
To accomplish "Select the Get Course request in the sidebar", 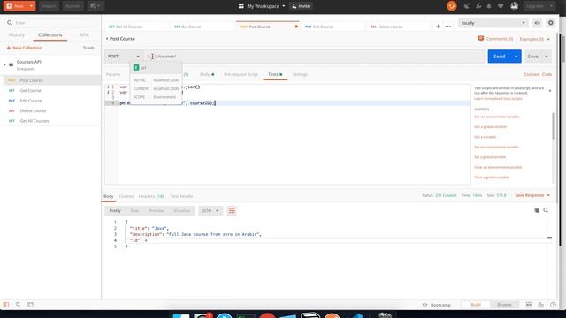I will point(50,90).
